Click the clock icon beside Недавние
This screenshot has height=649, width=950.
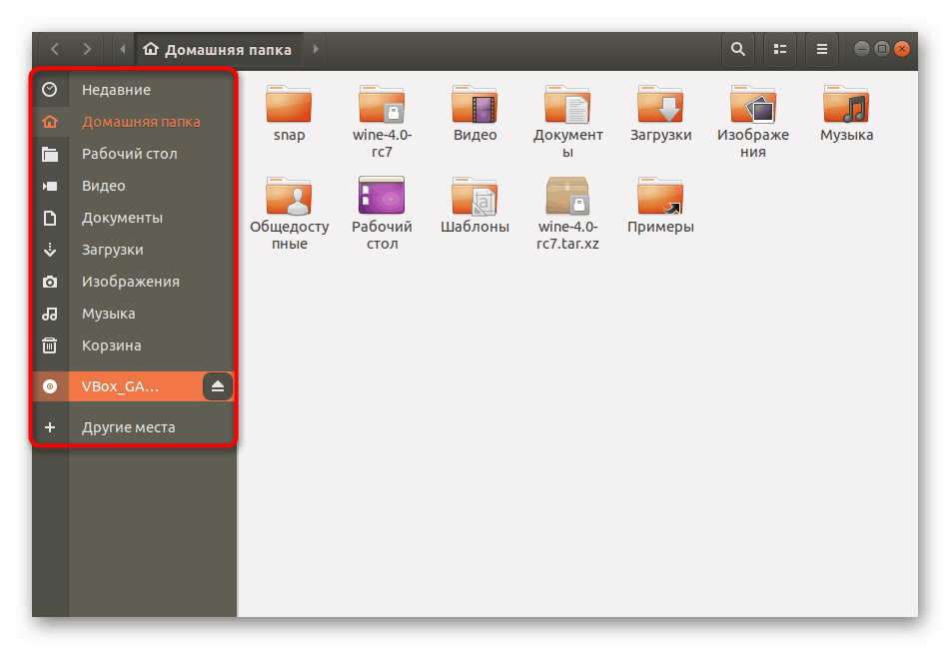point(50,90)
